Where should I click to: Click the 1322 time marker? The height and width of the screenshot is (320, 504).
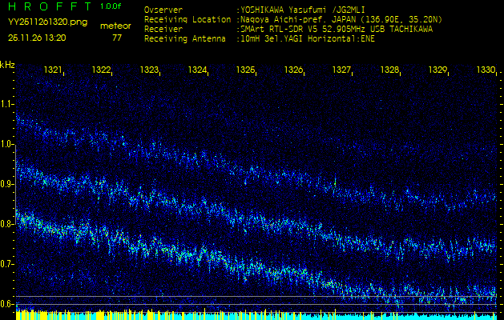coord(102,70)
